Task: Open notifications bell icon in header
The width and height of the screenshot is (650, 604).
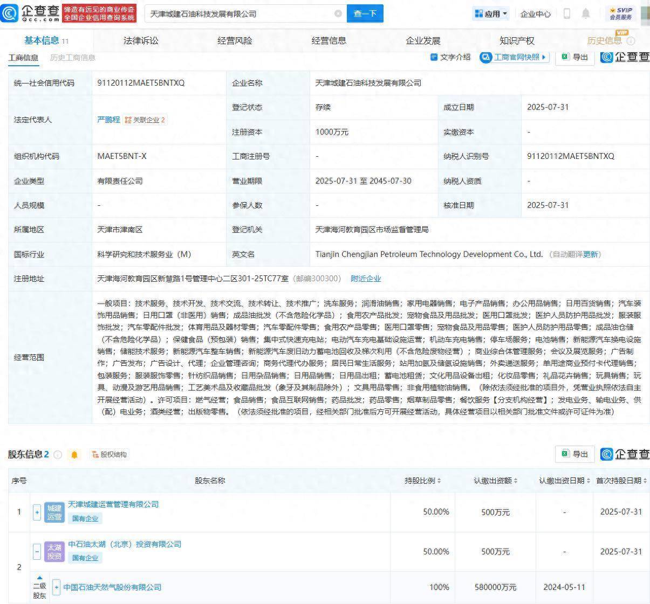Action: point(586,13)
